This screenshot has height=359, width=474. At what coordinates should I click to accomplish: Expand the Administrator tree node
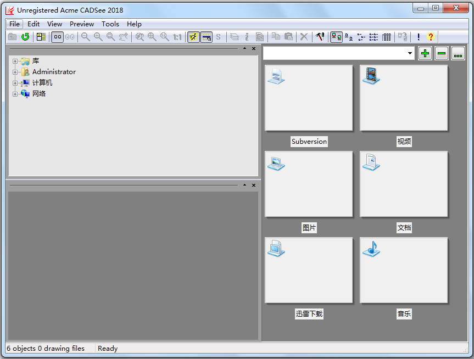point(15,72)
